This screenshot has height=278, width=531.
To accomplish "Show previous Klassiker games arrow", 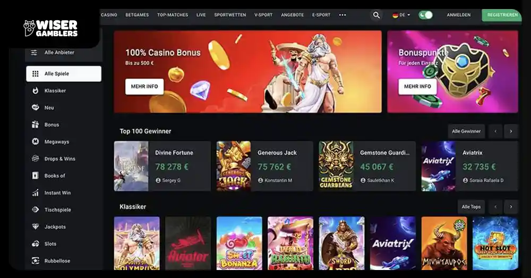I will [495, 206].
